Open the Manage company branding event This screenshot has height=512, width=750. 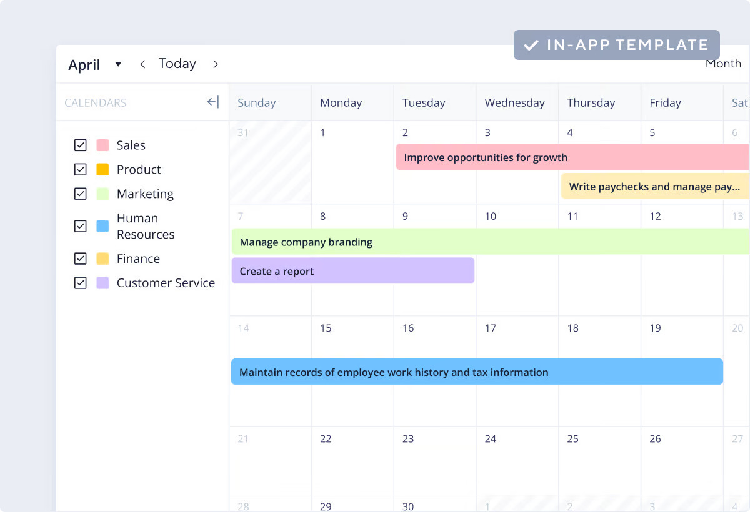(x=375, y=242)
